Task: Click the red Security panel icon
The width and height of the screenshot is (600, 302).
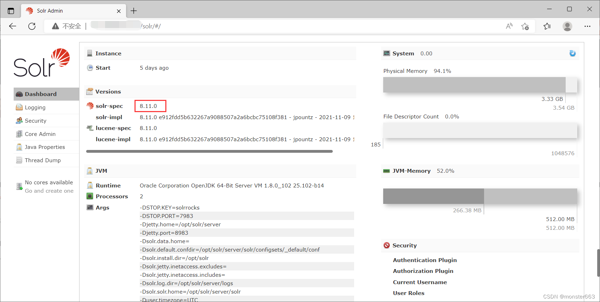Action: [387, 245]
